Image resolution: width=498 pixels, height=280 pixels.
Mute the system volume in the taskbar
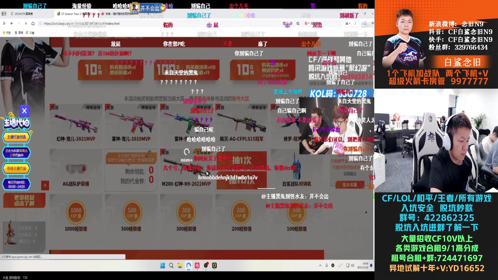click(352, 265)
